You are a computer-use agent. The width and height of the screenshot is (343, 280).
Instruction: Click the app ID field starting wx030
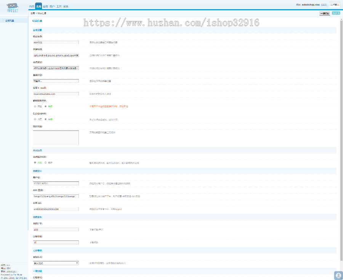coord(56,209)
